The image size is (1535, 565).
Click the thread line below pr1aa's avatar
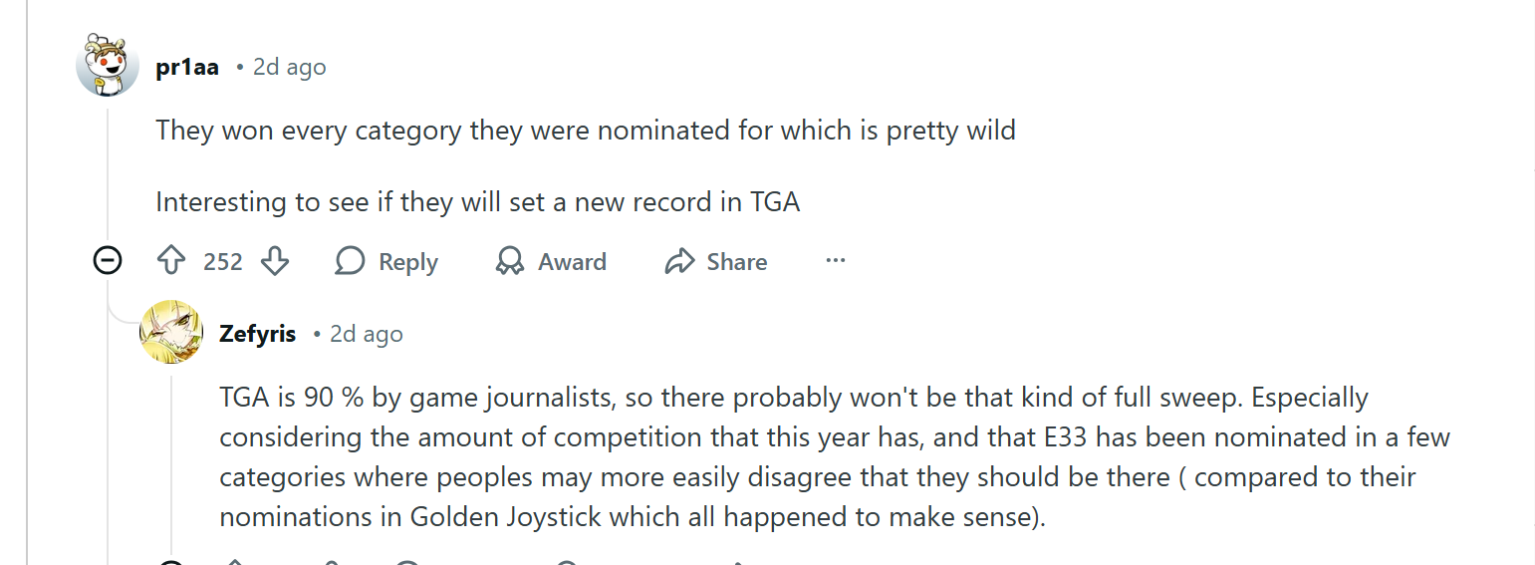108,169
